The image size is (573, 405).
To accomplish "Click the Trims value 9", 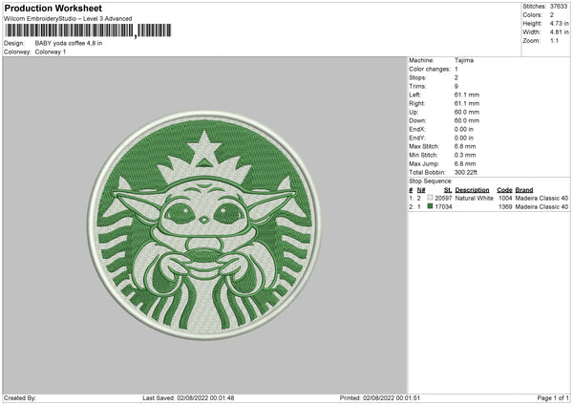I will coord(456,86).
